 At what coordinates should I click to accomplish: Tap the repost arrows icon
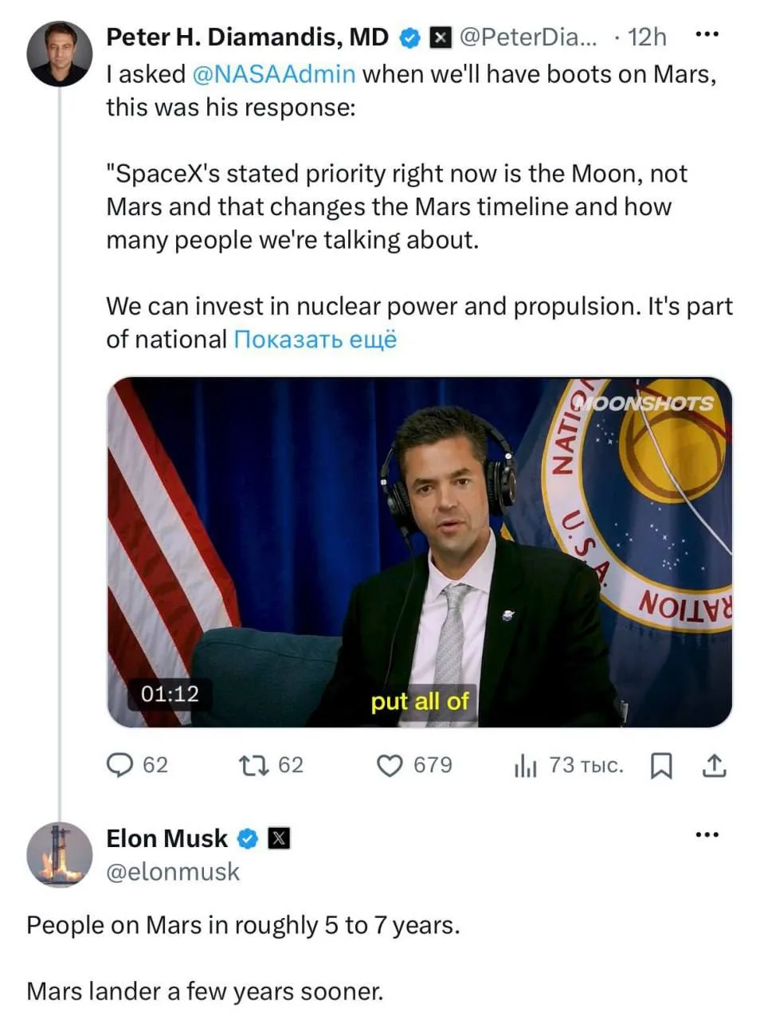coord(253,765)
